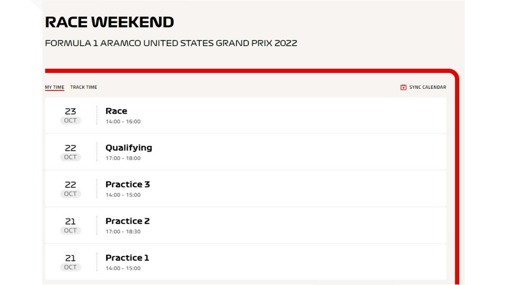This screenshot has width=507, height=285.
Task: Choose the Practice 1 session title
Action: [x=127, y=258]
